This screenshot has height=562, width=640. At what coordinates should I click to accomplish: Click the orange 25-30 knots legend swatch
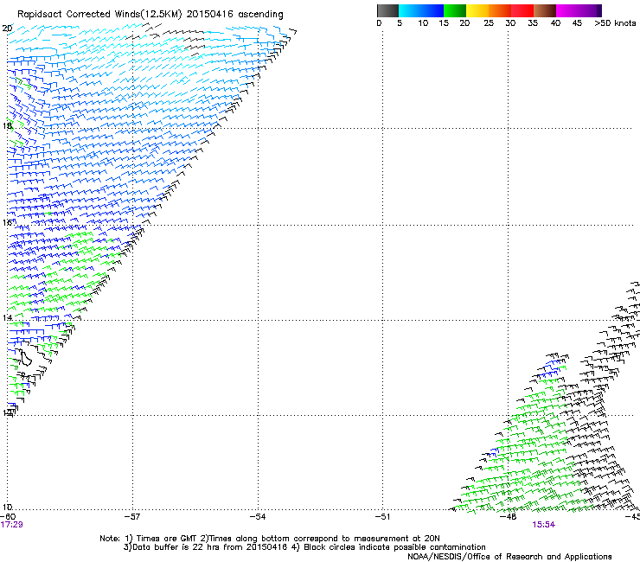(x=500, y=10)
